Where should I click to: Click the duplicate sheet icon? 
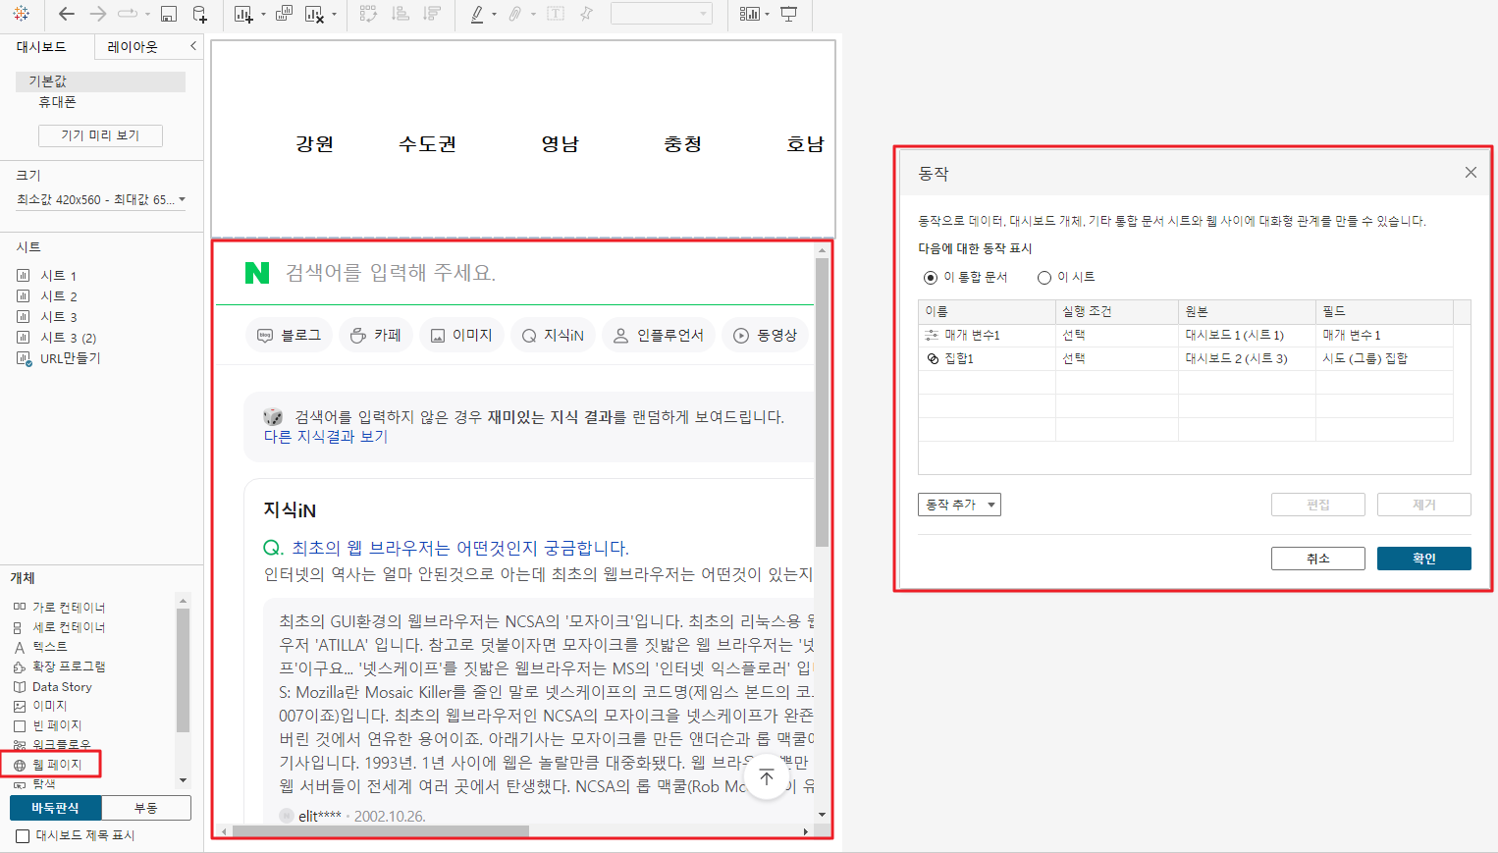coord(284,14)
